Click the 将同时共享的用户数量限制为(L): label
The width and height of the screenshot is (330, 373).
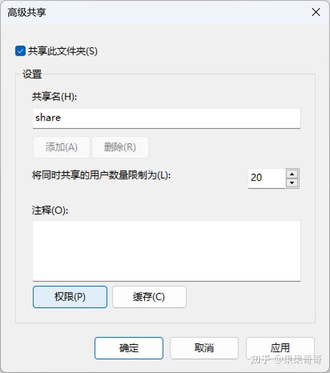pos(101,175)
